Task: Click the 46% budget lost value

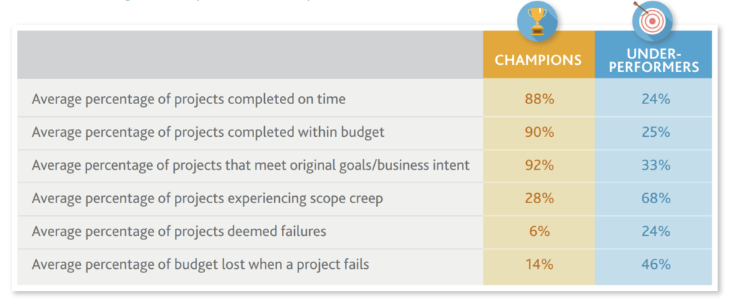Action: pos(655,265)
